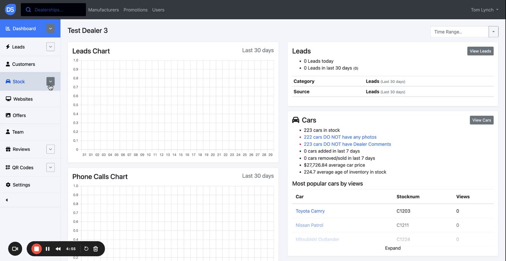Click the Views column header
Viewport: 506px width, 261px height.
tap(463, 196)
